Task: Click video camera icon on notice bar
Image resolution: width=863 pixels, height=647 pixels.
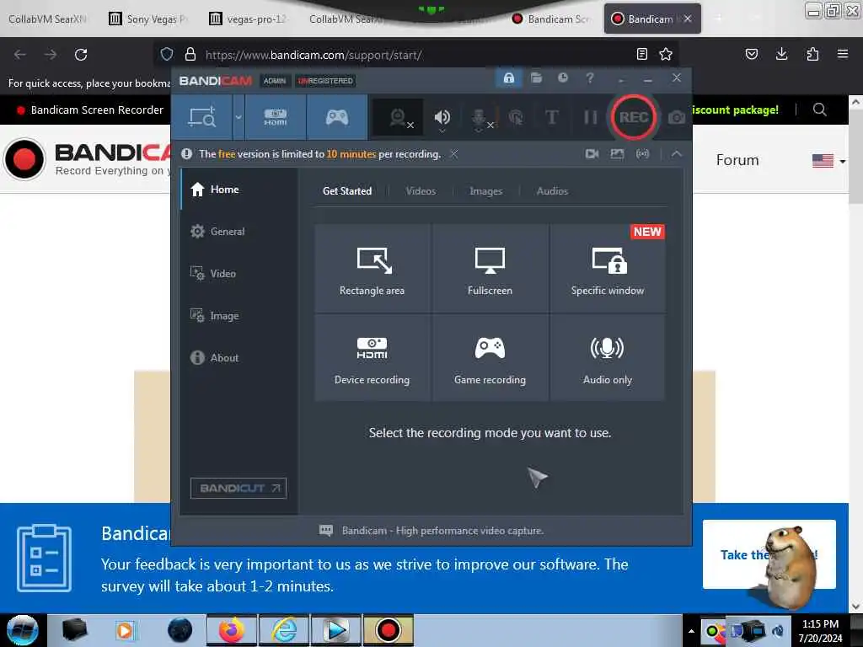Action: [x=592, y=154]
